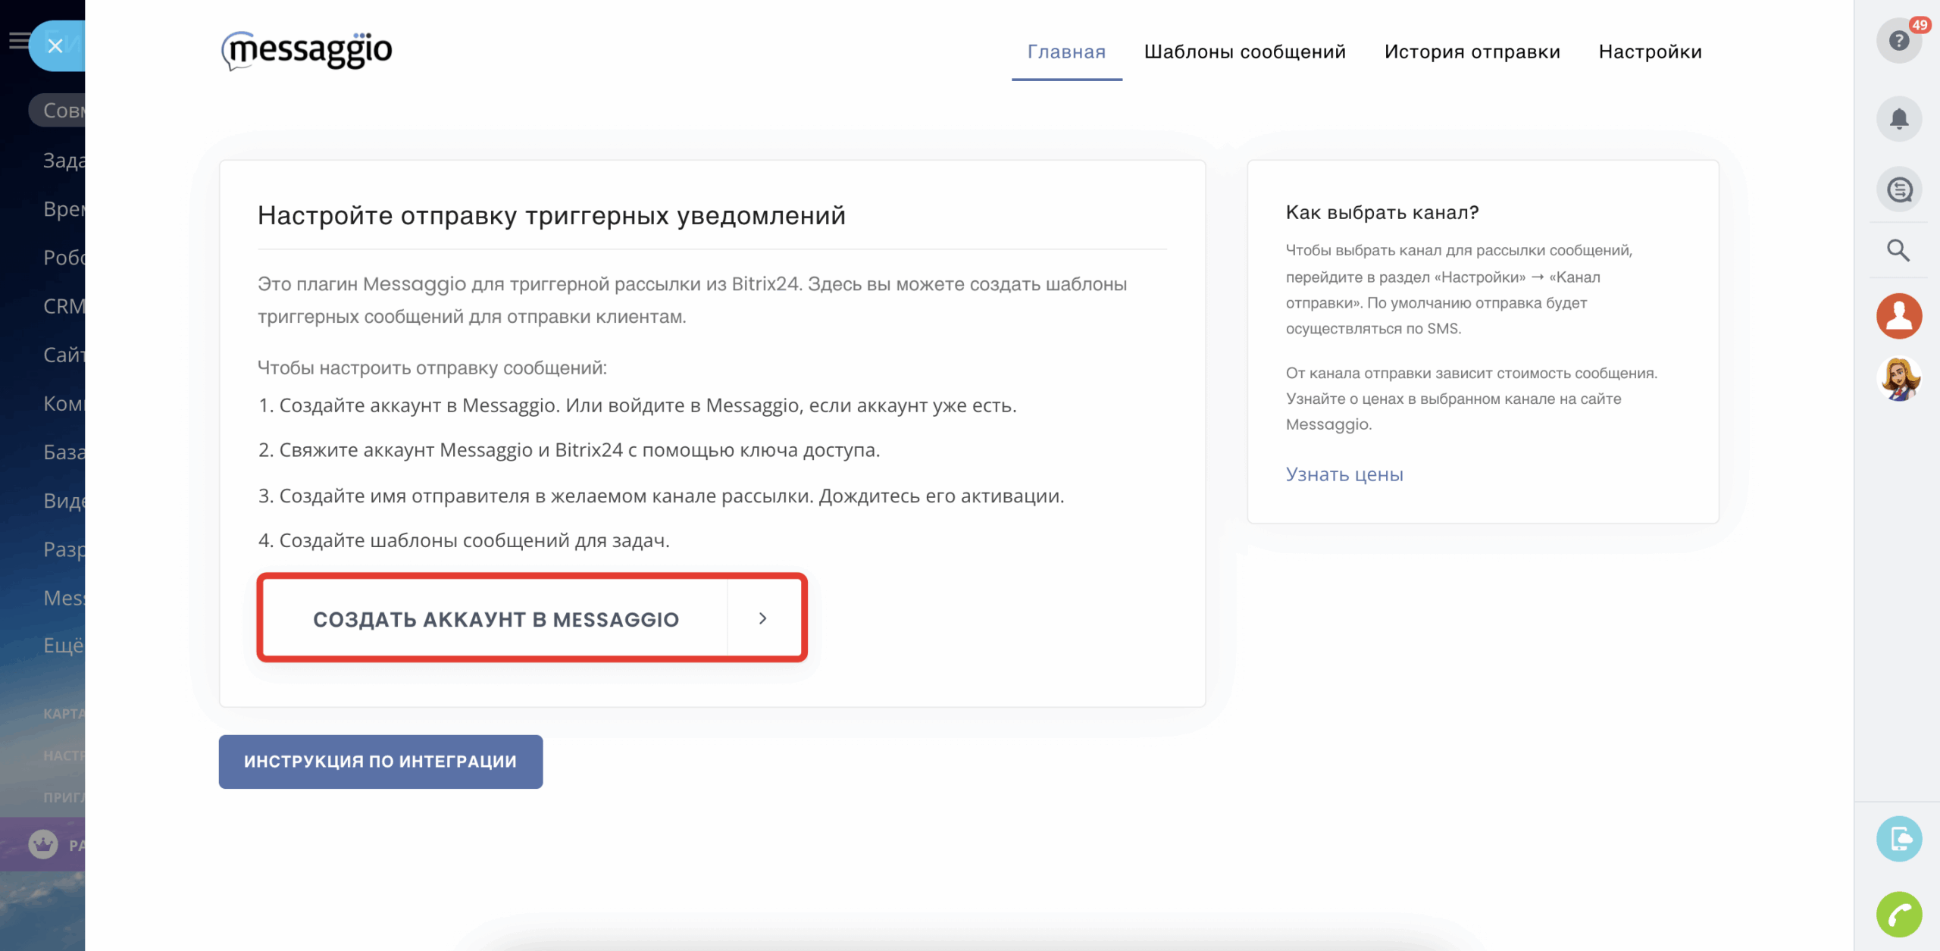Switch to Шаблоны сообщений tab
This screenshot has width=1940, height=951.
(x=1244, y=52)
